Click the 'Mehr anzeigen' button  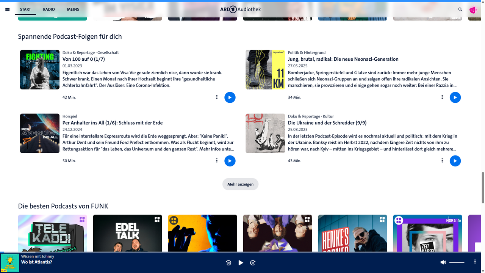coord(241,184)
